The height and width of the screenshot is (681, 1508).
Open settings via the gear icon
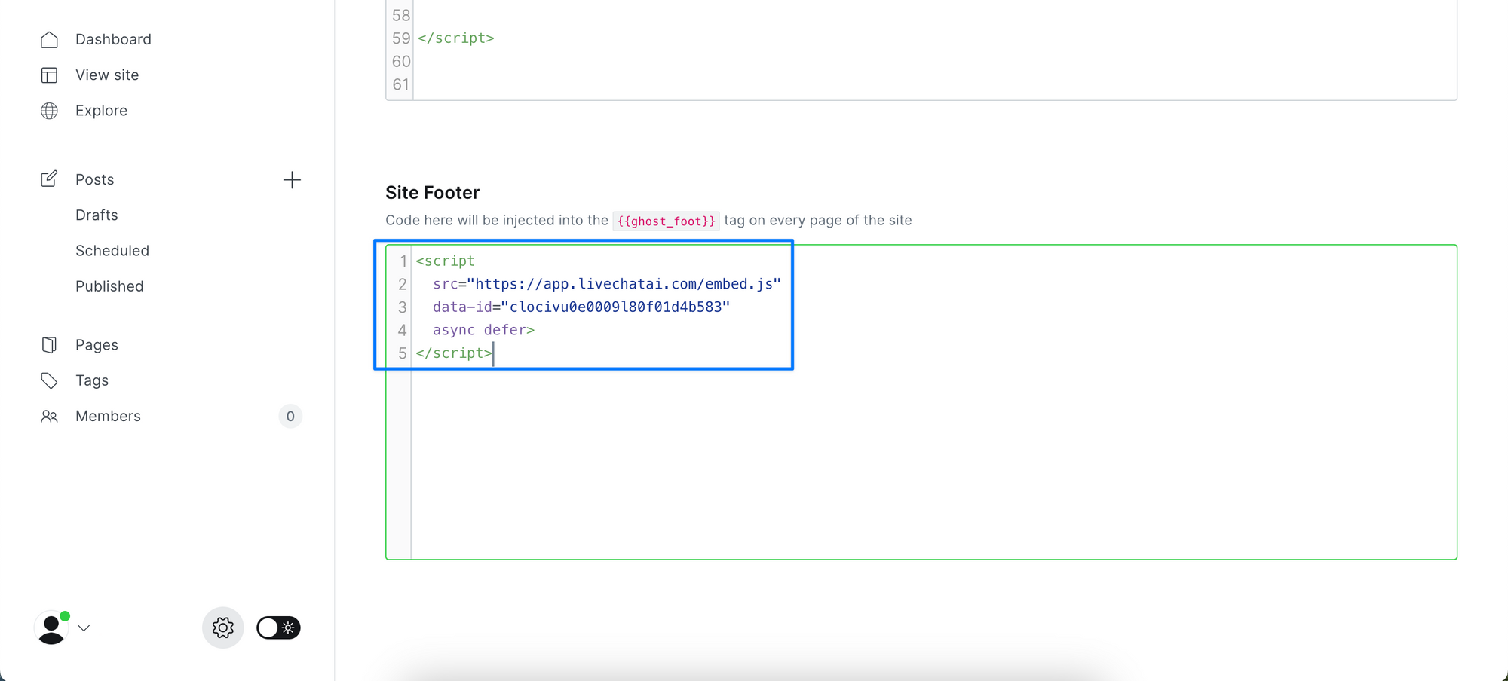click(x=222, y=628)
